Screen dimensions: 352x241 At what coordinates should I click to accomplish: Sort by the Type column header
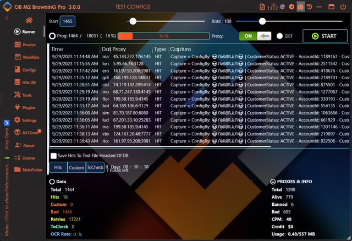pos(160,49)
